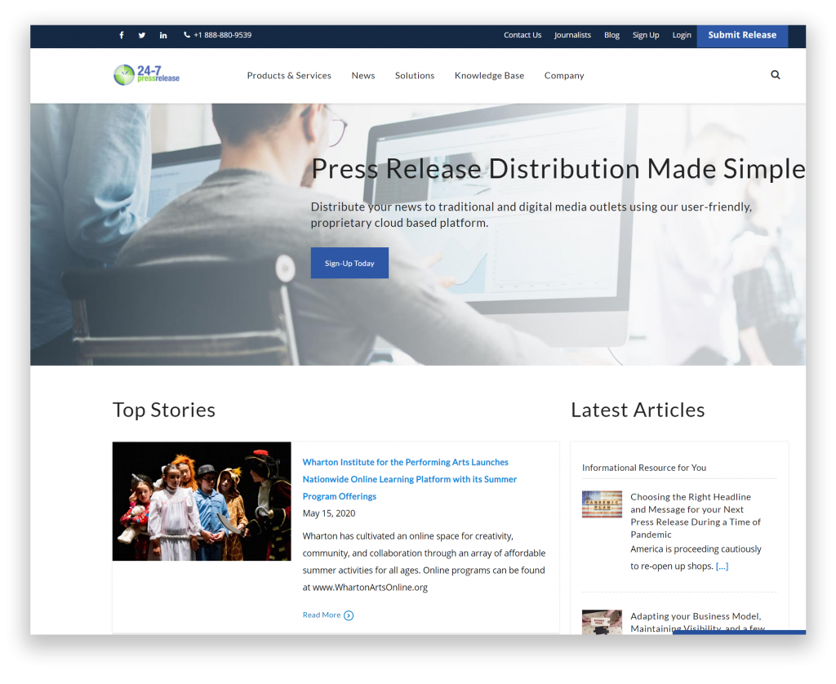The height and width of the screenshot is (684, 836).
Task: Expand the Company navigation menu
Action: [x=564, y=76]
